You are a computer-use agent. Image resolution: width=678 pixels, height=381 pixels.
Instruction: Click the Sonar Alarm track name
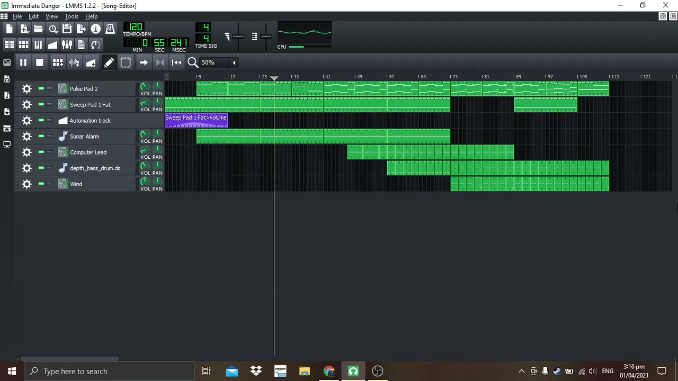(x=84, y=137)
